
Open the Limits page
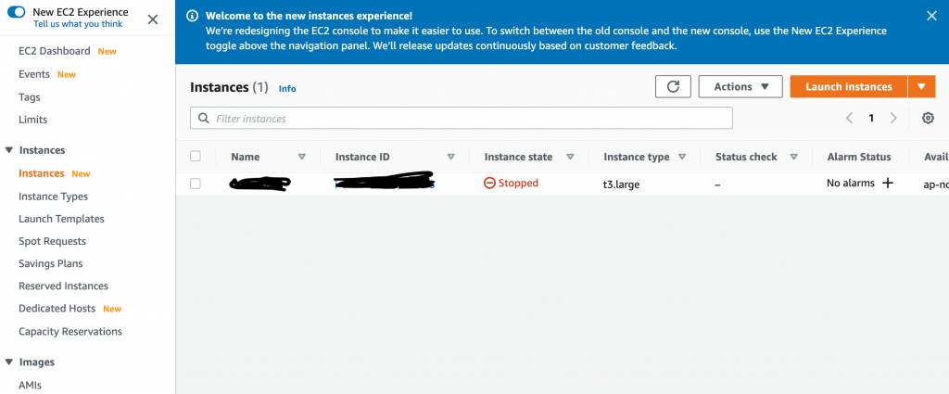point(32,120)
